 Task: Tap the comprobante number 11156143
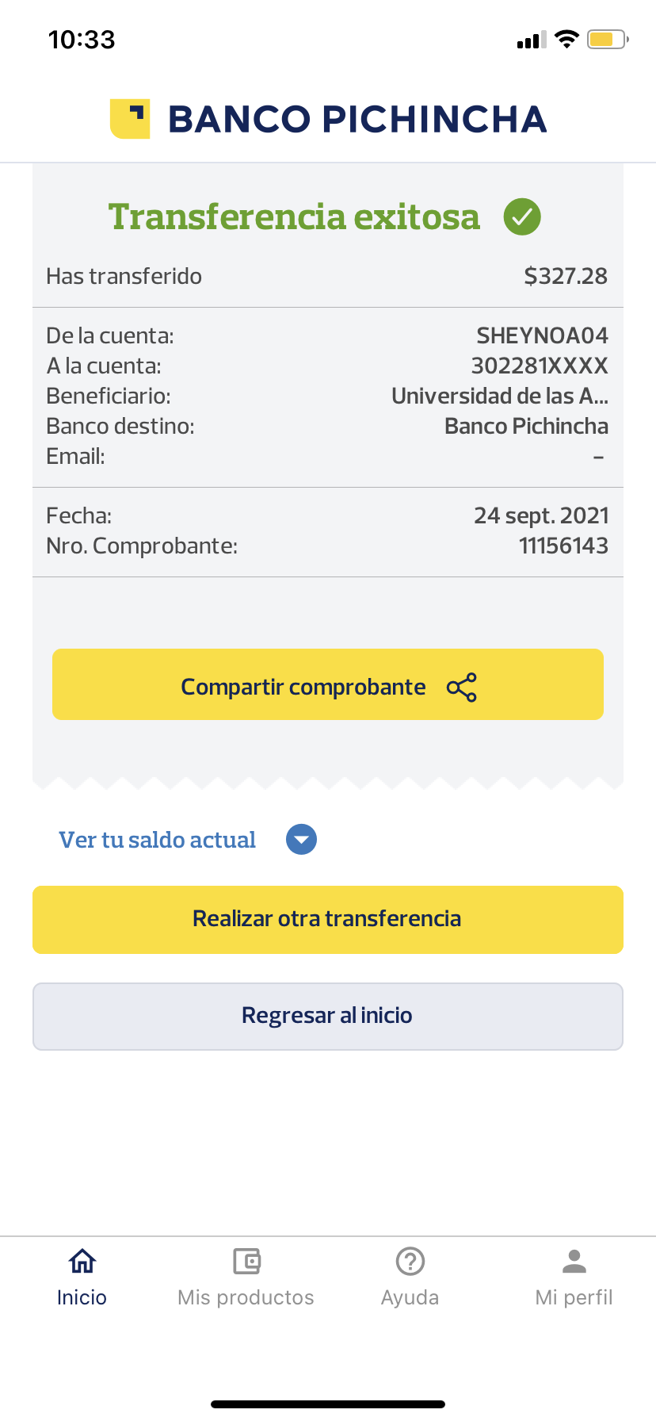563,546
